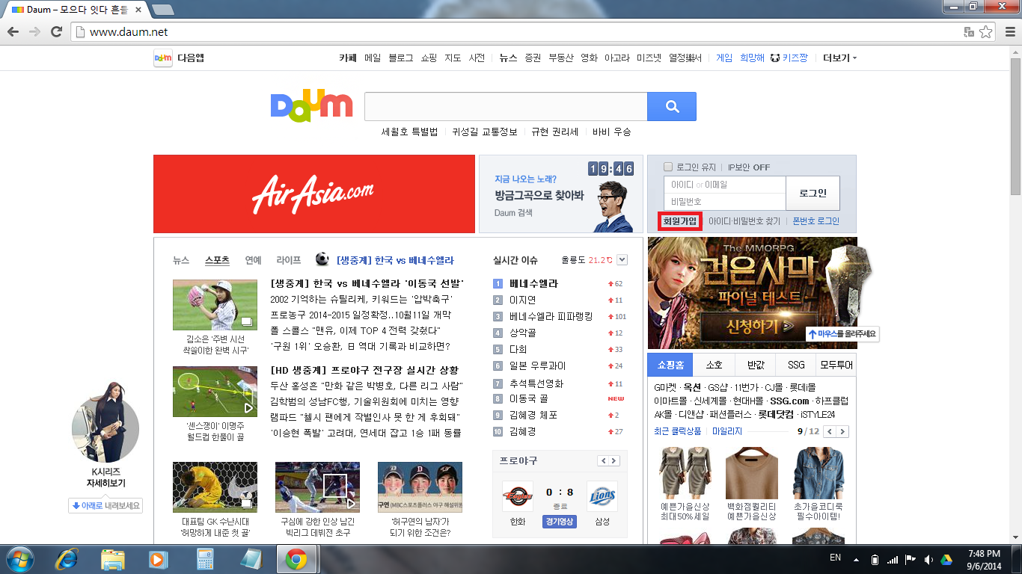Click the blue search magnifier button
This screenshot has height=574, width=1022.
[x=671, y=106]
